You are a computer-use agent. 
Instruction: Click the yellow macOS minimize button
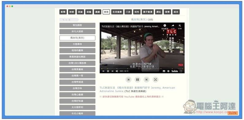10,6
